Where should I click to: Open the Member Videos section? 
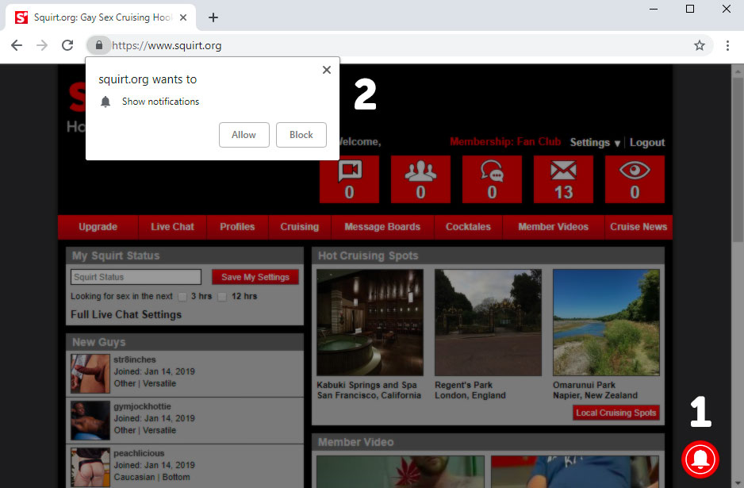(554, 227)
